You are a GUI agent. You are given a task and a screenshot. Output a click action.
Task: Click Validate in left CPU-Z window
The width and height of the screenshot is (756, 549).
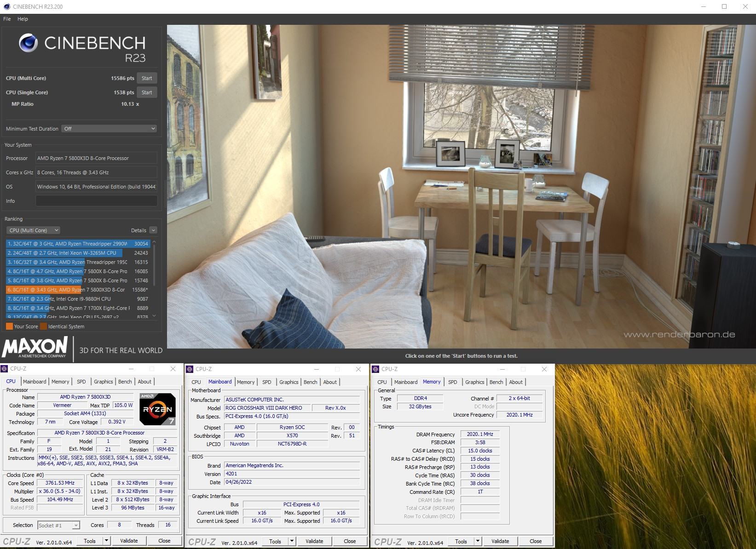pyautogui.click(x=129, y=541)
